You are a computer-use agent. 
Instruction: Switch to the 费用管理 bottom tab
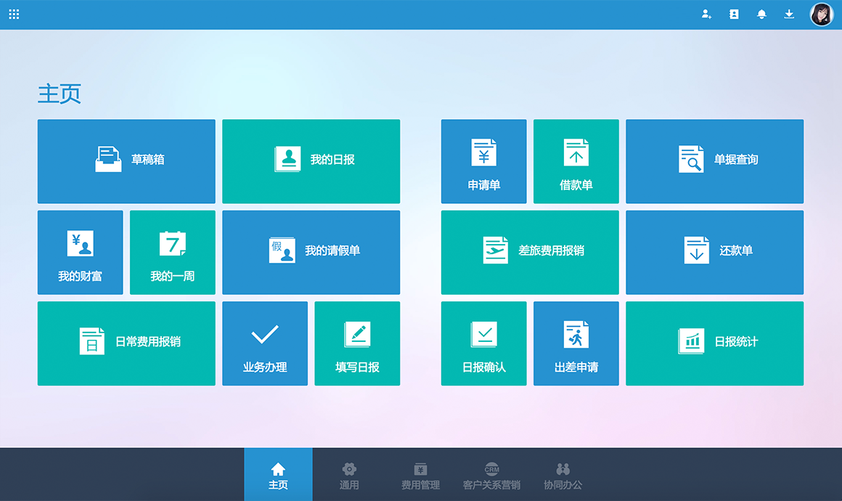(420, 475)
